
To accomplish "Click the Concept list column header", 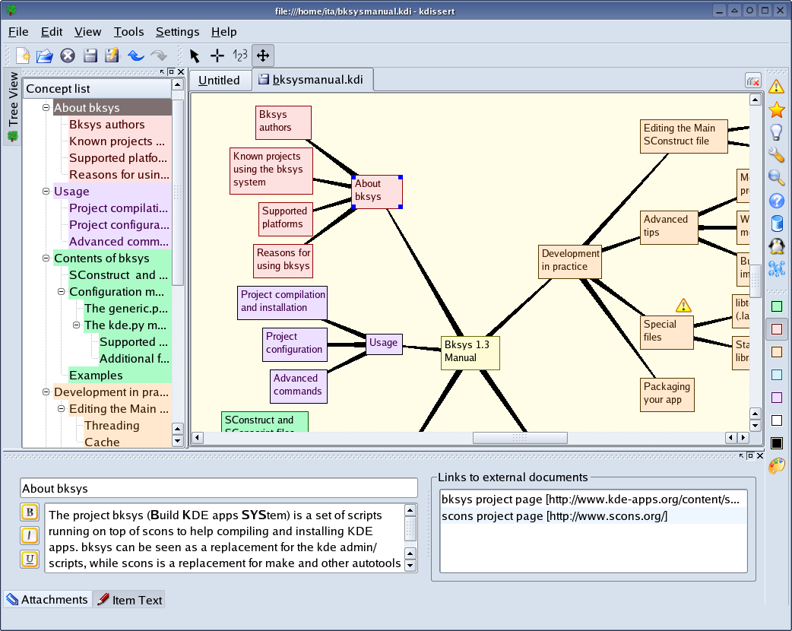I will [97, 89].
